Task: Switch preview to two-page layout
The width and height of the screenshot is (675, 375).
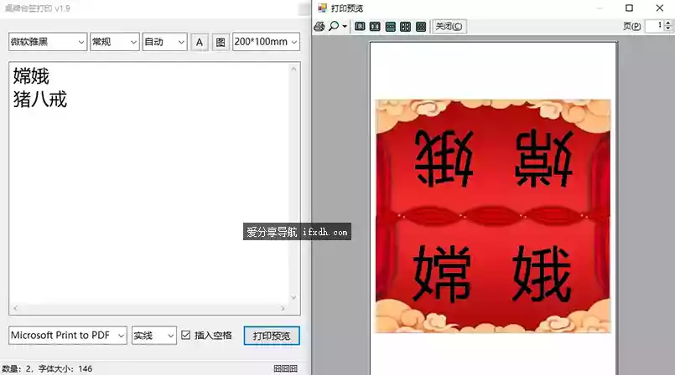Action: click(x=375, y=27)
